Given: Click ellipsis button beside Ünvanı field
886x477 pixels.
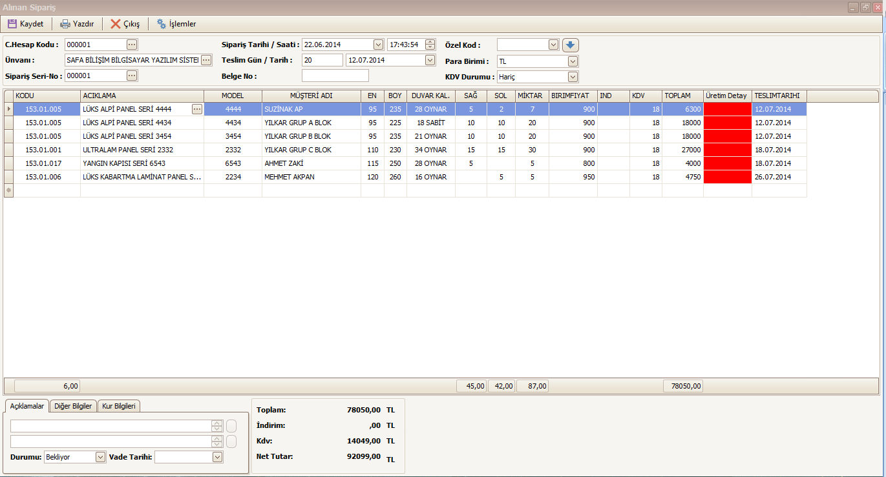Looking at the screenshot, I should 206,60.
